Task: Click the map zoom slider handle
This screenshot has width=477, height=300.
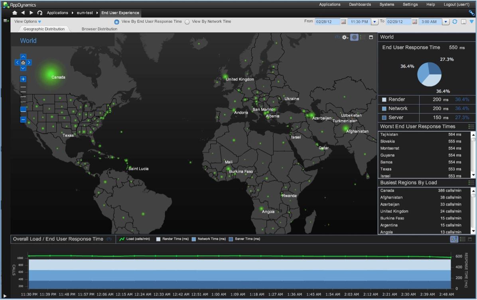Action: pyautogui.click(x=23, y=109)
